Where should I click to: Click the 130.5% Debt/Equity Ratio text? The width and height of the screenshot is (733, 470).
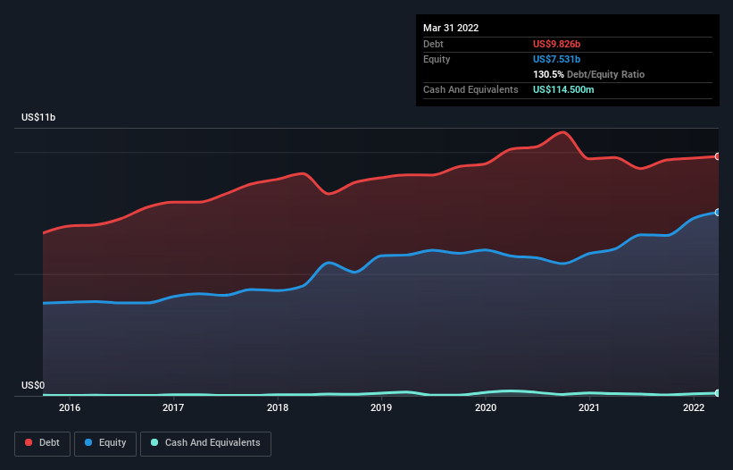588,74
